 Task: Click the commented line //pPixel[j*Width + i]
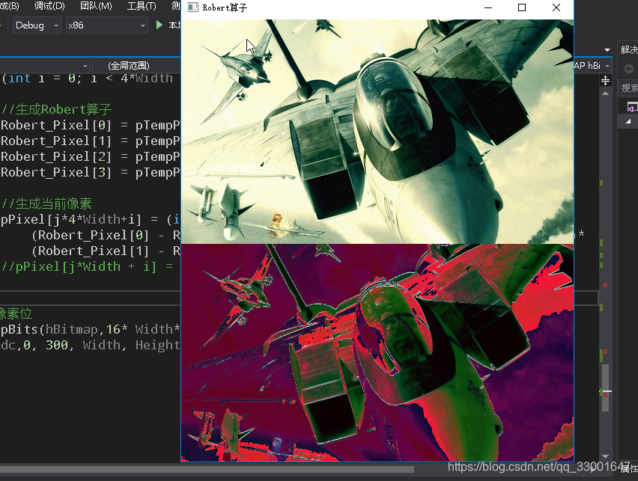tap(87, 267)
